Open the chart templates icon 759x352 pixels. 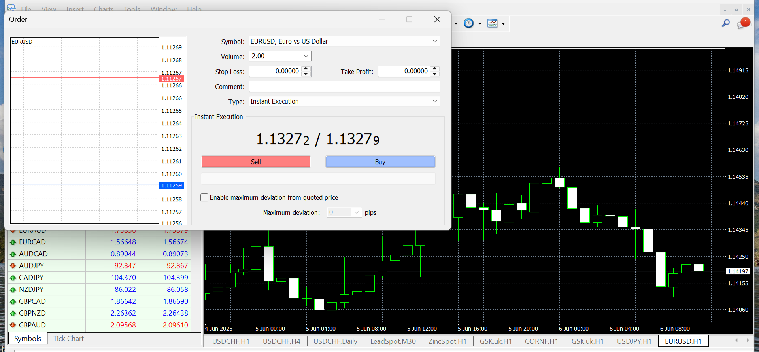[493, 23]
